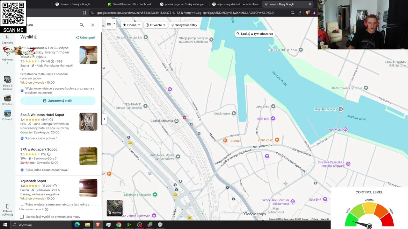The image size is (408, 229).
Task: Open Google Chrome from taskbar
Action: (119, 225)
